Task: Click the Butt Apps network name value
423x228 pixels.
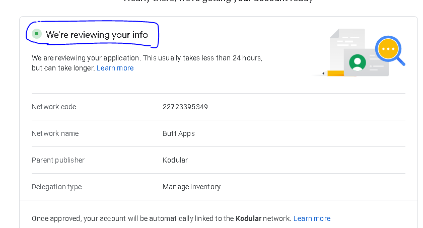Action: click(x=178, y=133)
